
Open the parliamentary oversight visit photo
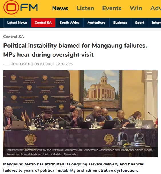[80, 114]
